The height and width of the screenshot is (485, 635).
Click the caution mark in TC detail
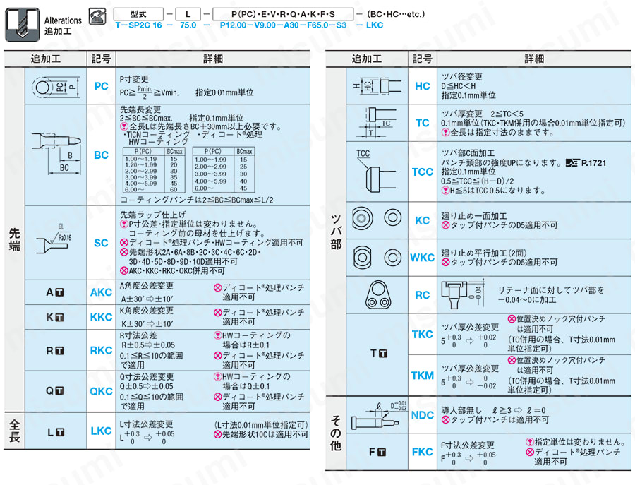[445, 132]
